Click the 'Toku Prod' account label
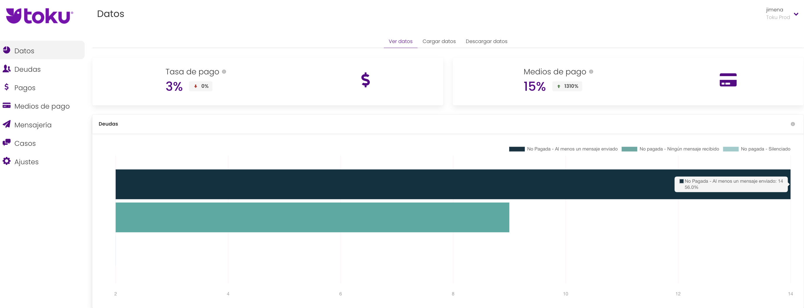 tap(778, 18)
